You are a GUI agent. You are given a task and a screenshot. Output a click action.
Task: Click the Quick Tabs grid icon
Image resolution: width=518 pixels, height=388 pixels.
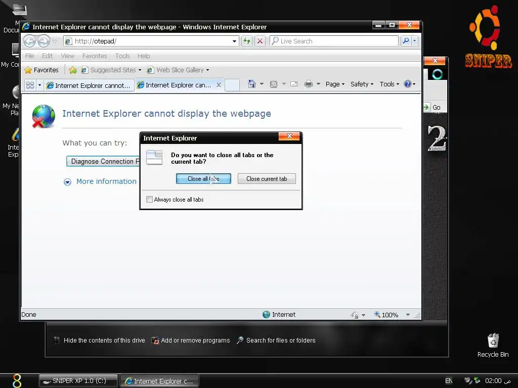click(x=30, y=85)
